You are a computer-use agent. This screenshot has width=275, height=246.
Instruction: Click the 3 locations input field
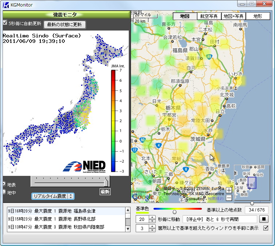click(143, 228)
